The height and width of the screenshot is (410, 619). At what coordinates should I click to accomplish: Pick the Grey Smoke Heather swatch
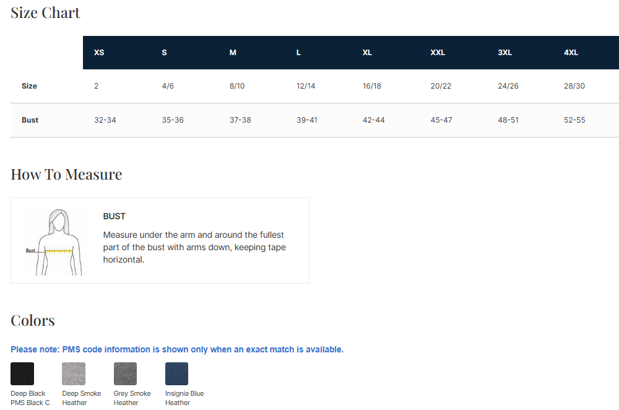click(125, 373)
